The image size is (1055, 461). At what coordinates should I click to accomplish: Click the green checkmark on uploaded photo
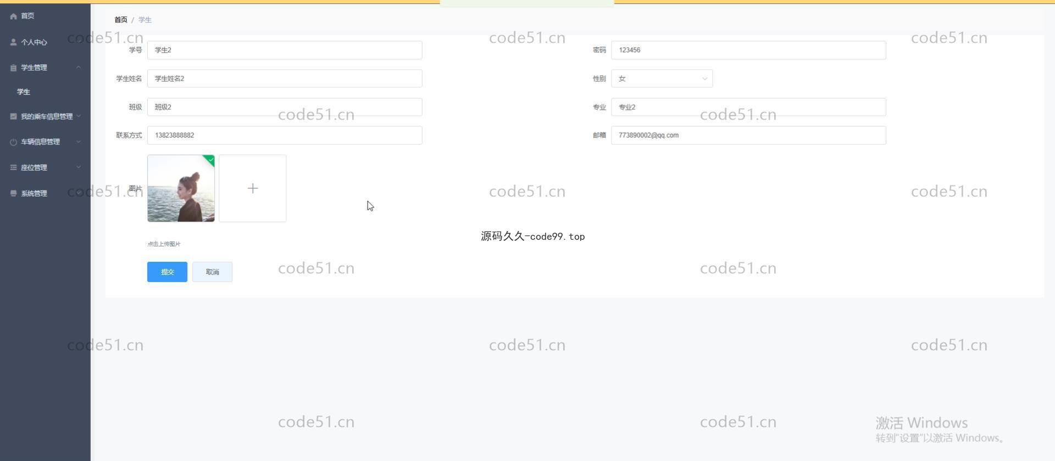click(210, 160)
